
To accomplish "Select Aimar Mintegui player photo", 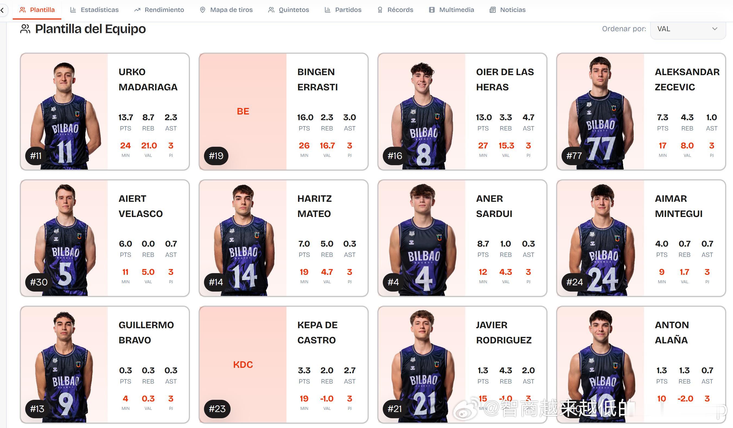I will click(601, 238).
